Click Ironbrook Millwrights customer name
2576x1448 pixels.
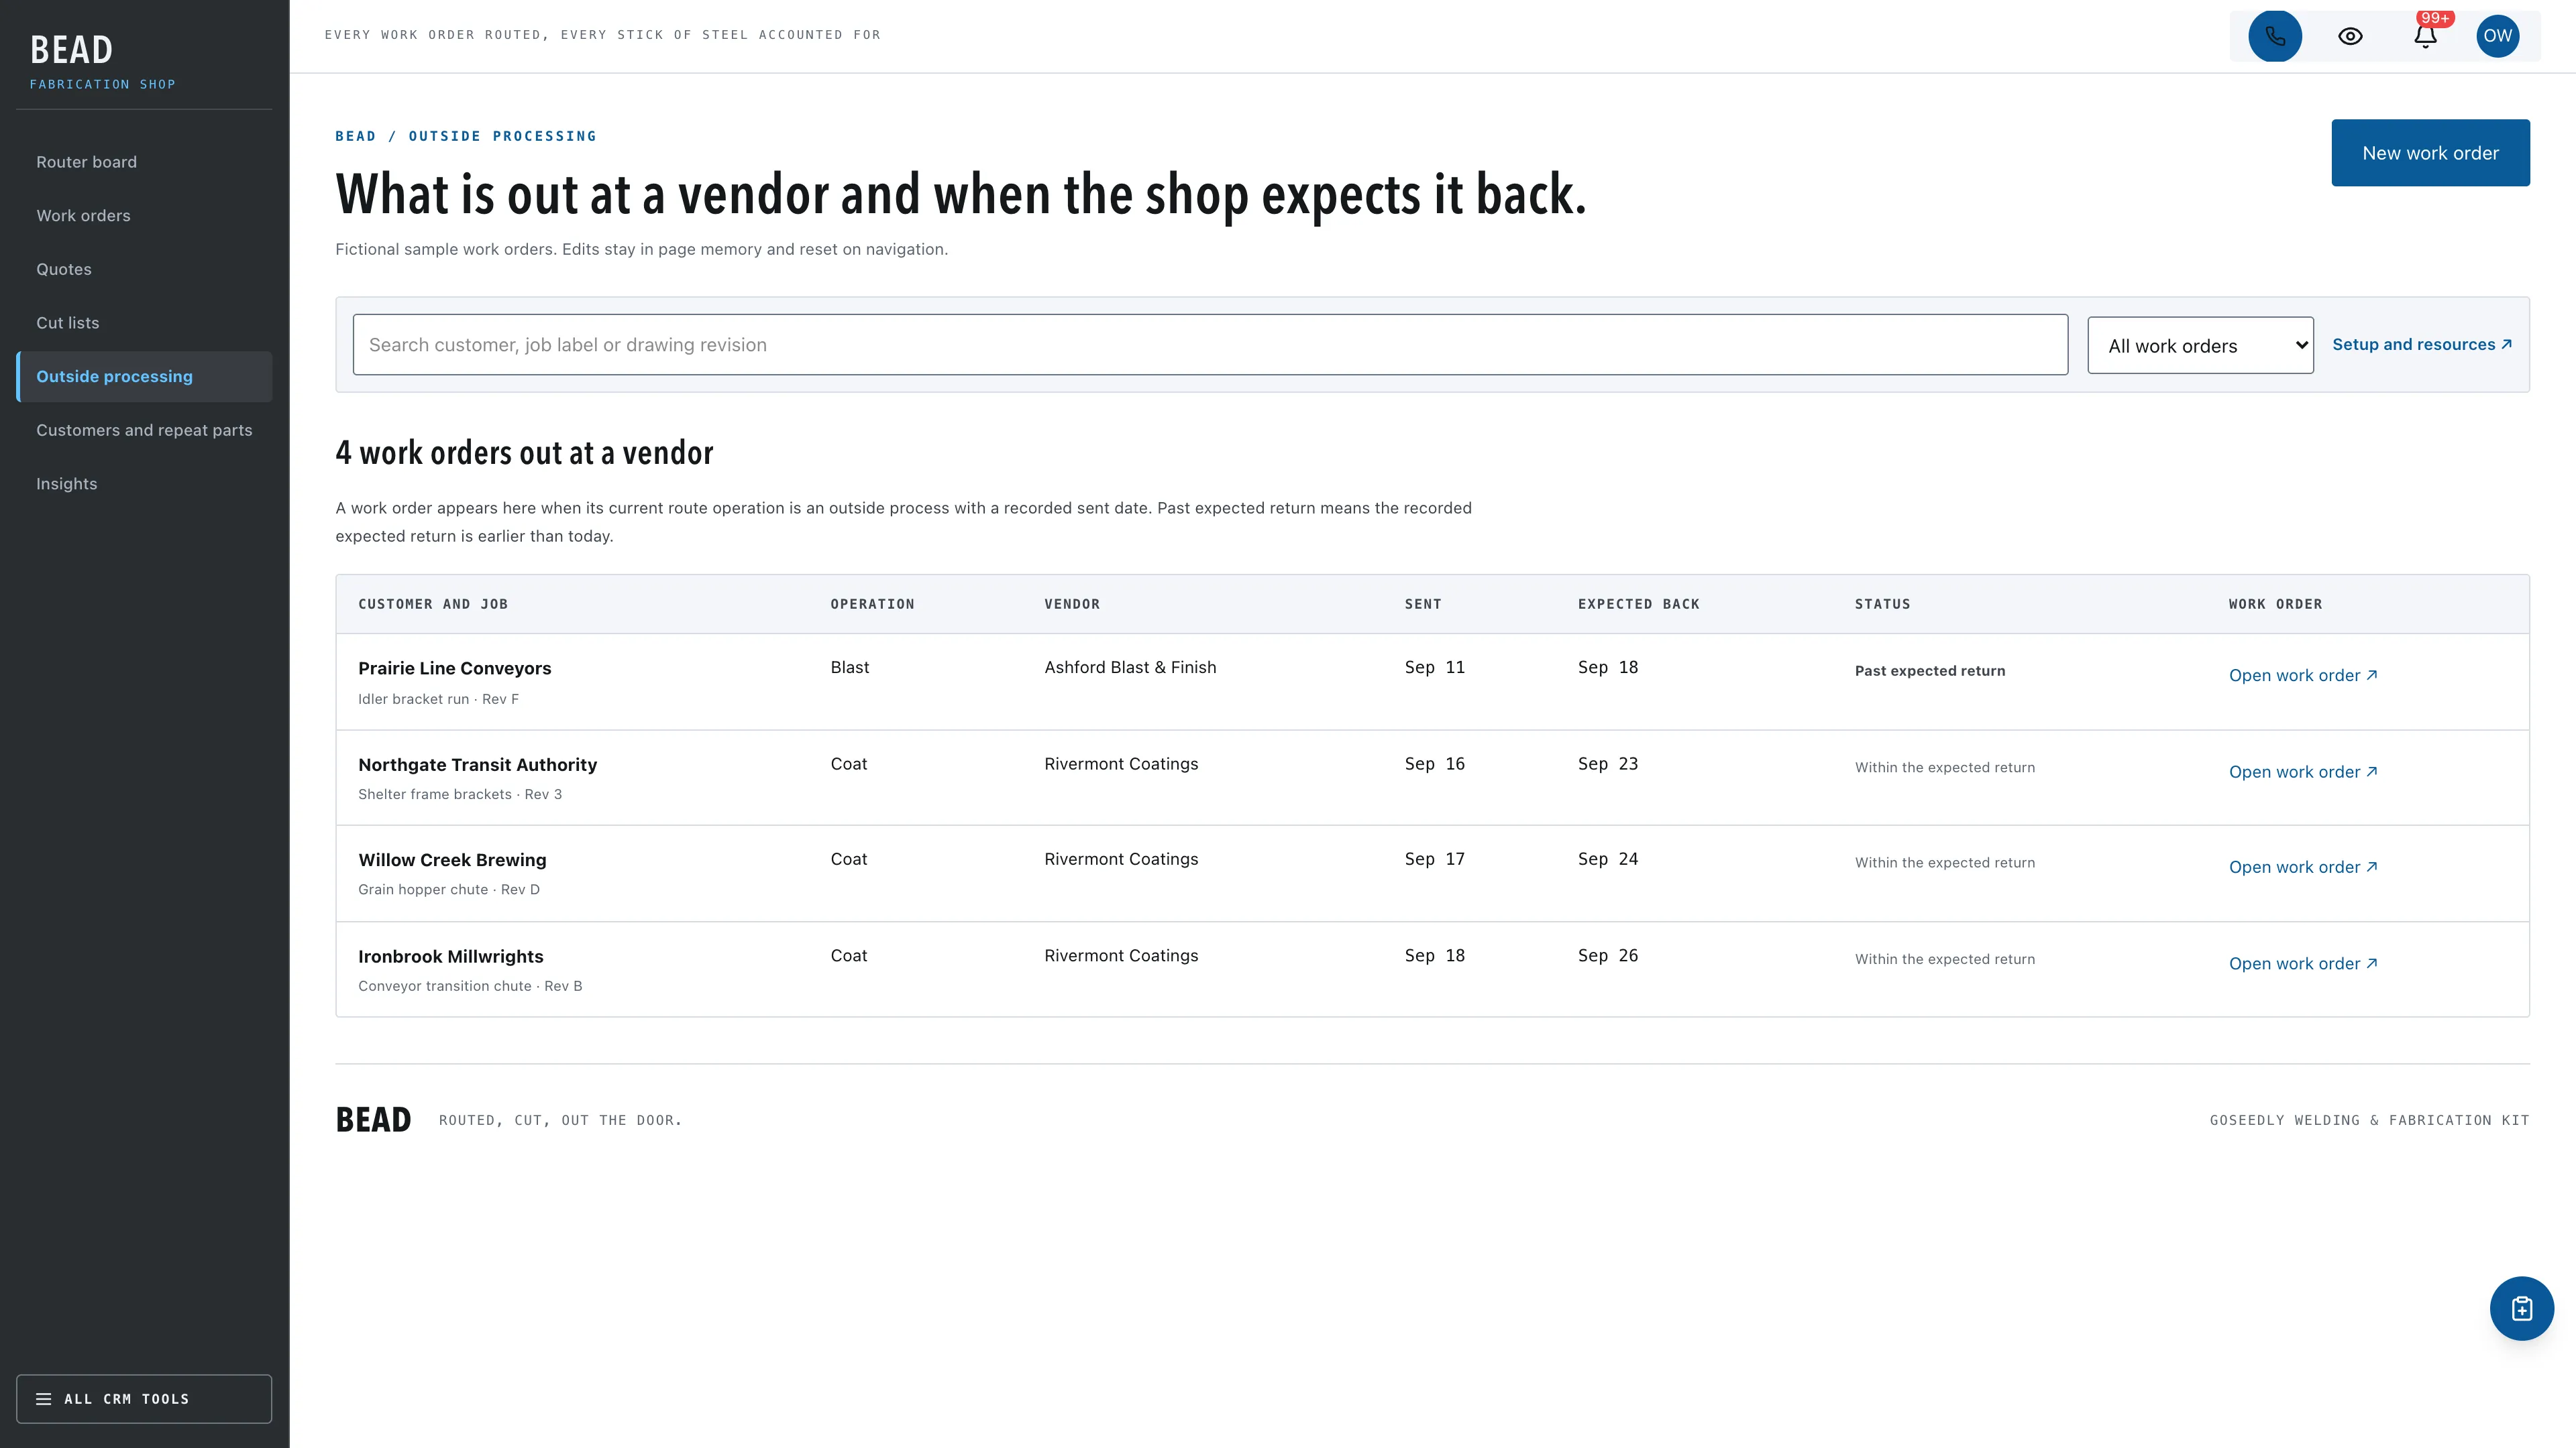click(451, 957)
